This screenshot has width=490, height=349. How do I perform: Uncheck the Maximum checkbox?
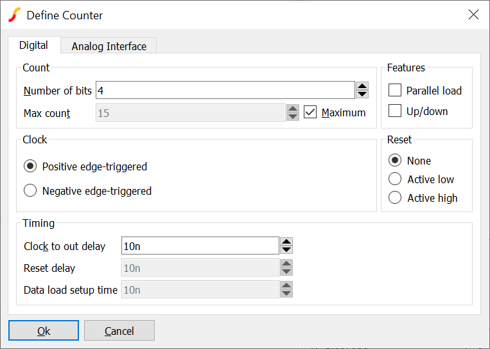coord(310,112)
